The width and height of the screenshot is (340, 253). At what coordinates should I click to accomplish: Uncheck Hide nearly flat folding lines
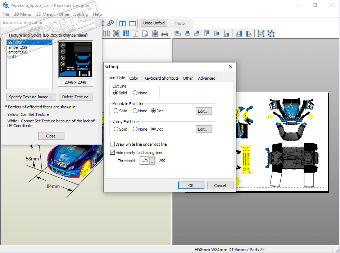click(x=113, y=153)
